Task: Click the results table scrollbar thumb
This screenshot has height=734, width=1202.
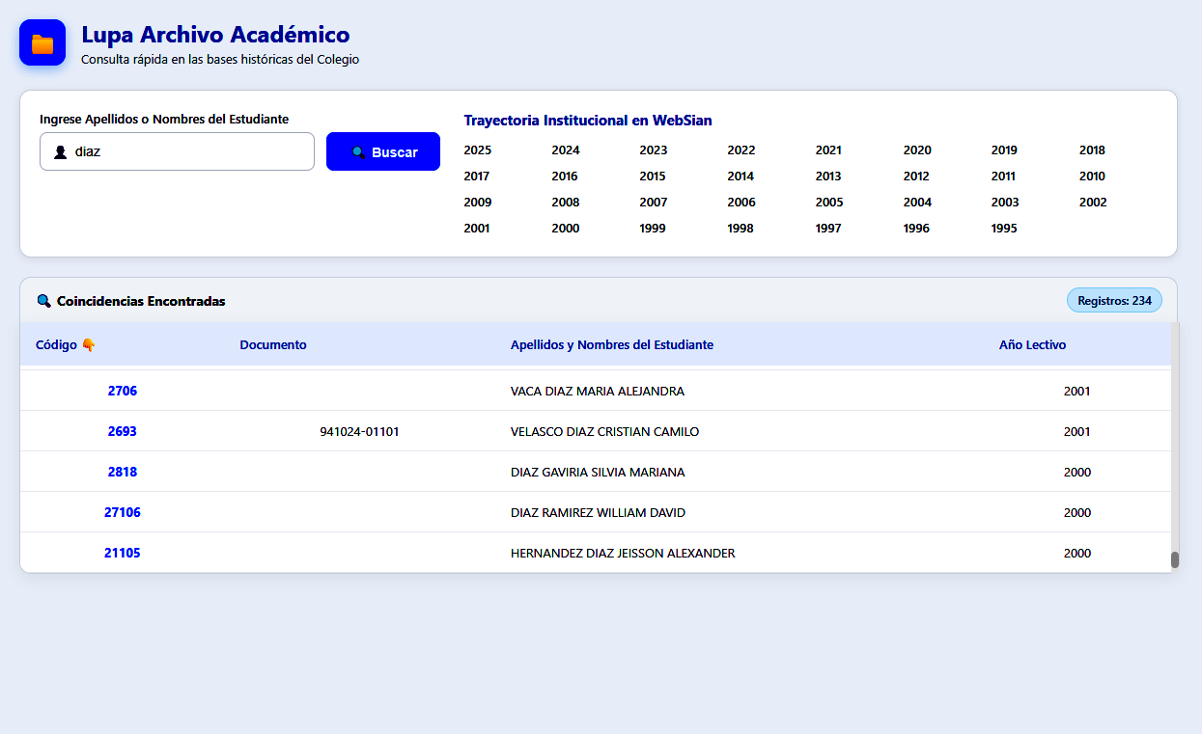Action: [1175, 559]
